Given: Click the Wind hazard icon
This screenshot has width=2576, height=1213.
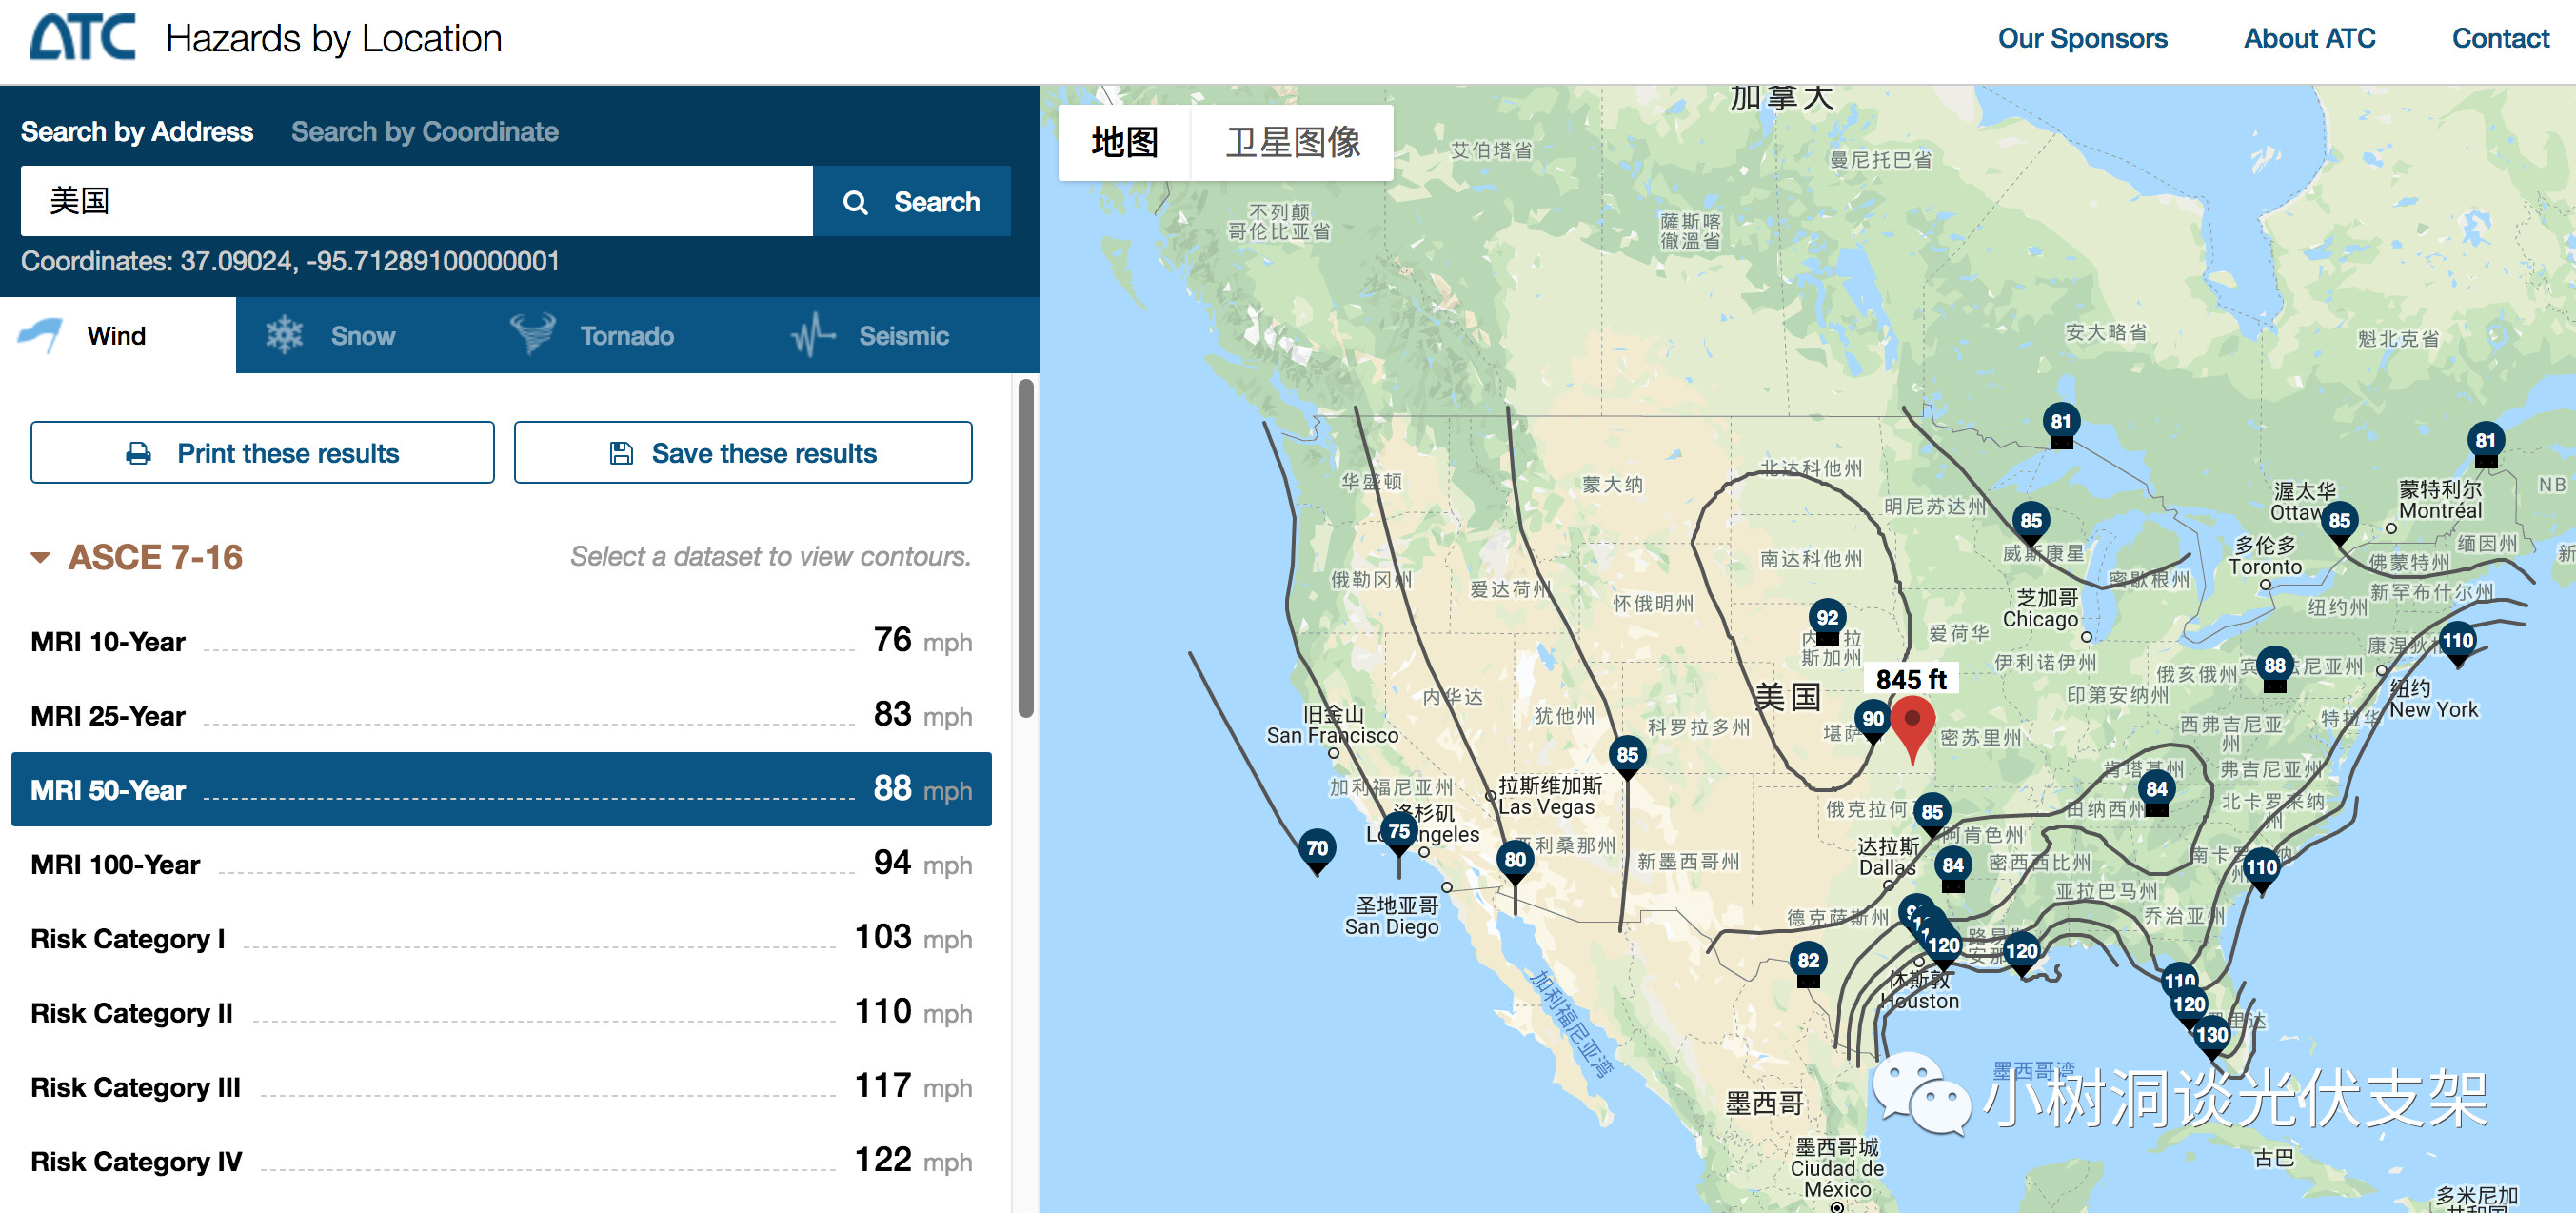Looking at the screenshot, I should click(x=40, y=335).
